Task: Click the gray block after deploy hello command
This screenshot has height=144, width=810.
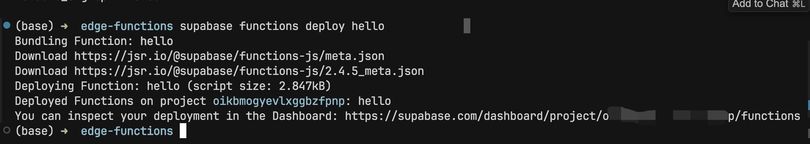Action: [x=467, y=26]
